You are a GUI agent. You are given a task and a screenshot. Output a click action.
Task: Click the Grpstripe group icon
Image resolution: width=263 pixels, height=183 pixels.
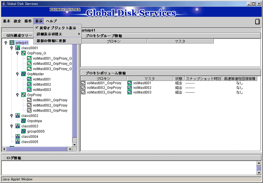(x=23, y=121)
